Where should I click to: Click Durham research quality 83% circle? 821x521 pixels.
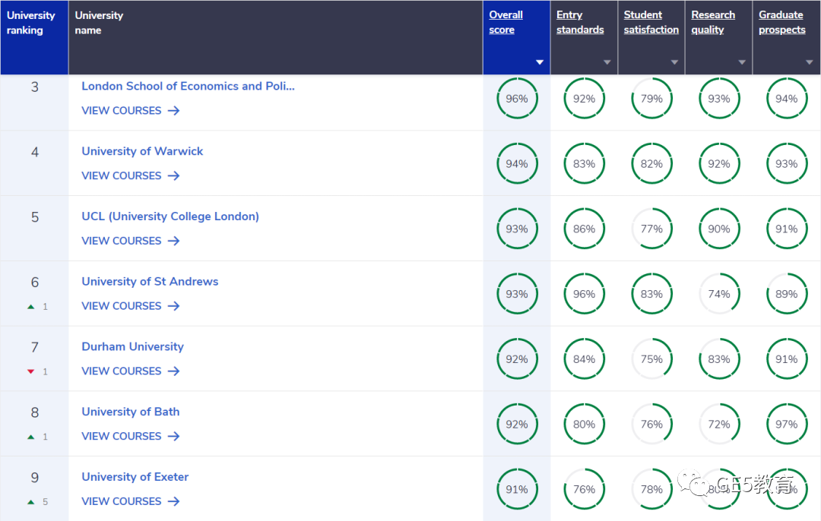(719, 358)
